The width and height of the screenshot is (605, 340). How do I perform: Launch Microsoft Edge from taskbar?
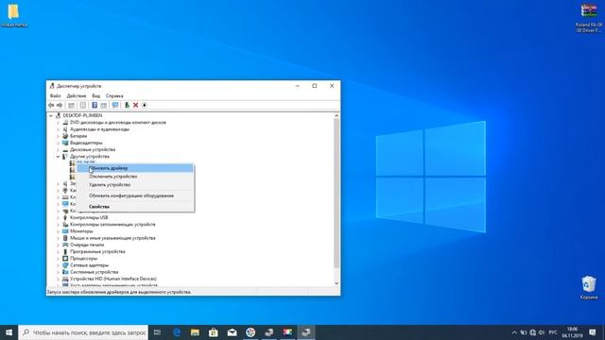177,332
